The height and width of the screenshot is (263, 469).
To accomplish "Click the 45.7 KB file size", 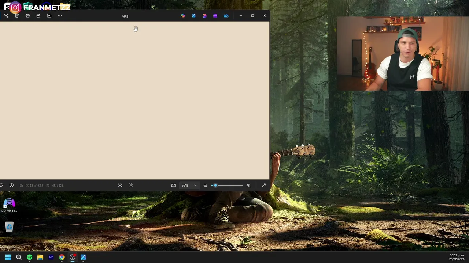I will pos(58,186).
